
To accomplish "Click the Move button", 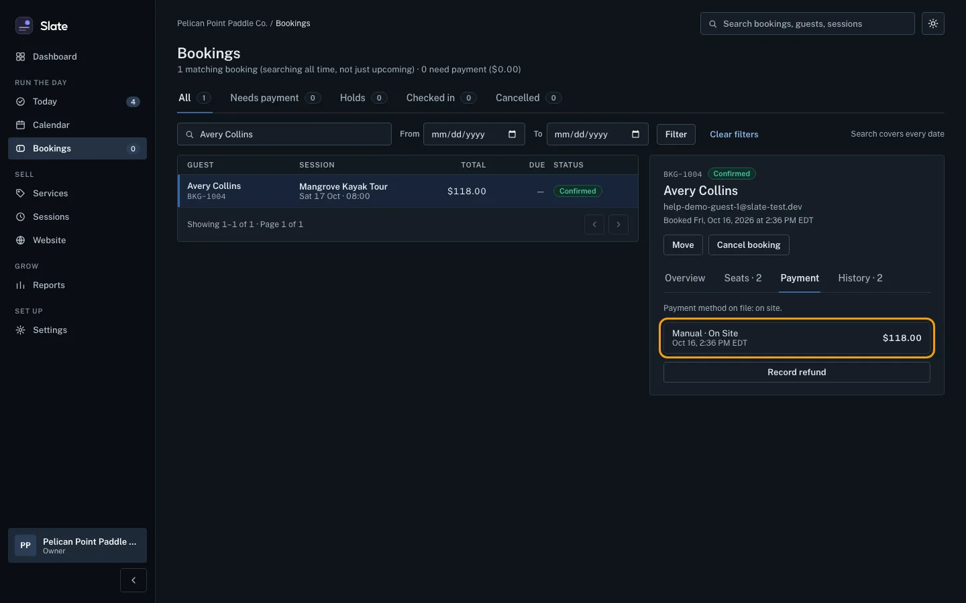I will coord(683,245).
